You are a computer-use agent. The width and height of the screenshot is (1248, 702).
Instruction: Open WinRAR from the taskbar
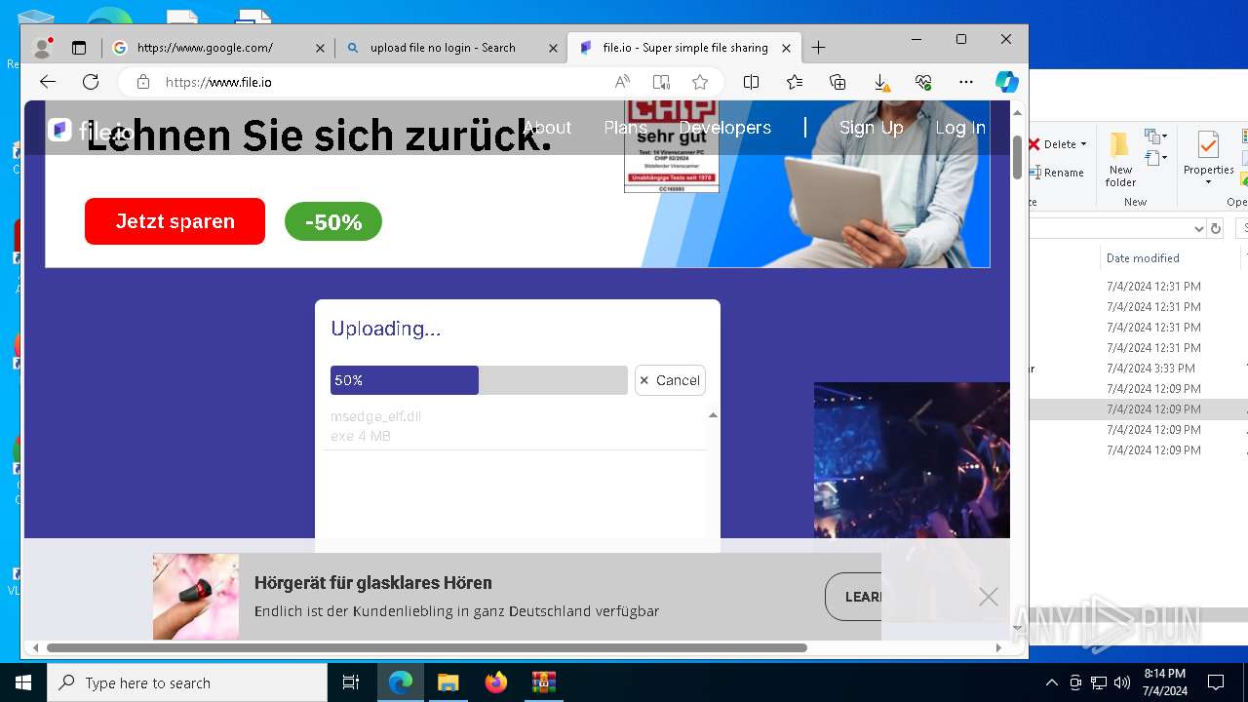[543, 682]
